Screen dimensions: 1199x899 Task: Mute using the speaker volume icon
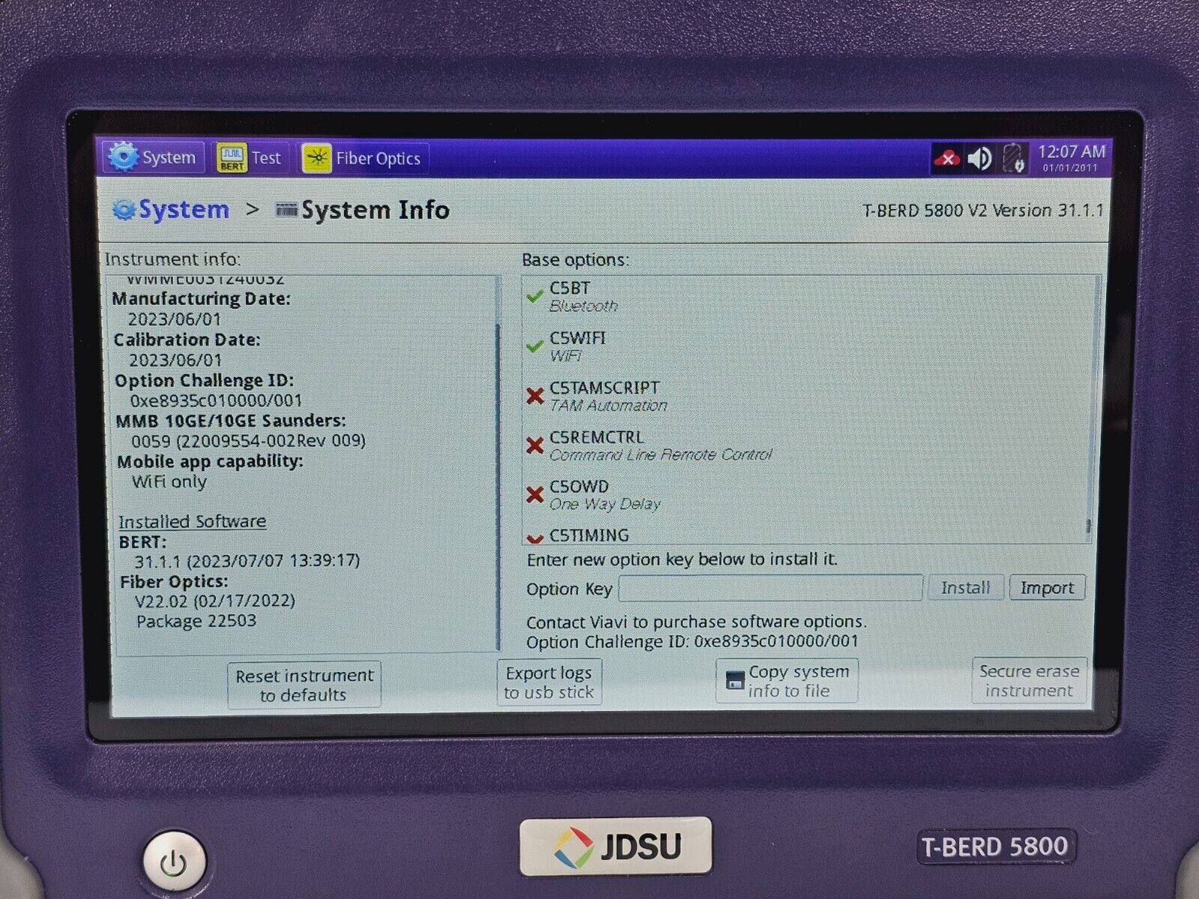pyautogui.click(x=979, y=159)
